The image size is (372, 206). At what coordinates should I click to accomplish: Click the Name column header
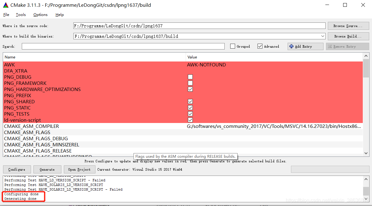pyautogui.click(x=95, y=57)
